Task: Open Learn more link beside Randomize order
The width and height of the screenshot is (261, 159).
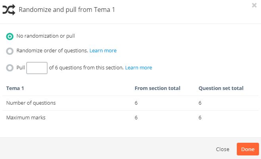Action: tap(103, 51)
